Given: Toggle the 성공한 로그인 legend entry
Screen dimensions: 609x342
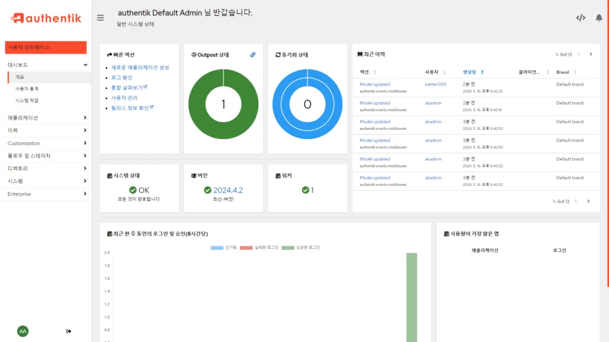Looking at the screenshot, I should [301, 247].
